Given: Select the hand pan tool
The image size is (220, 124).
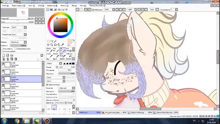Looking at the screenshot, I should (59, 45).
